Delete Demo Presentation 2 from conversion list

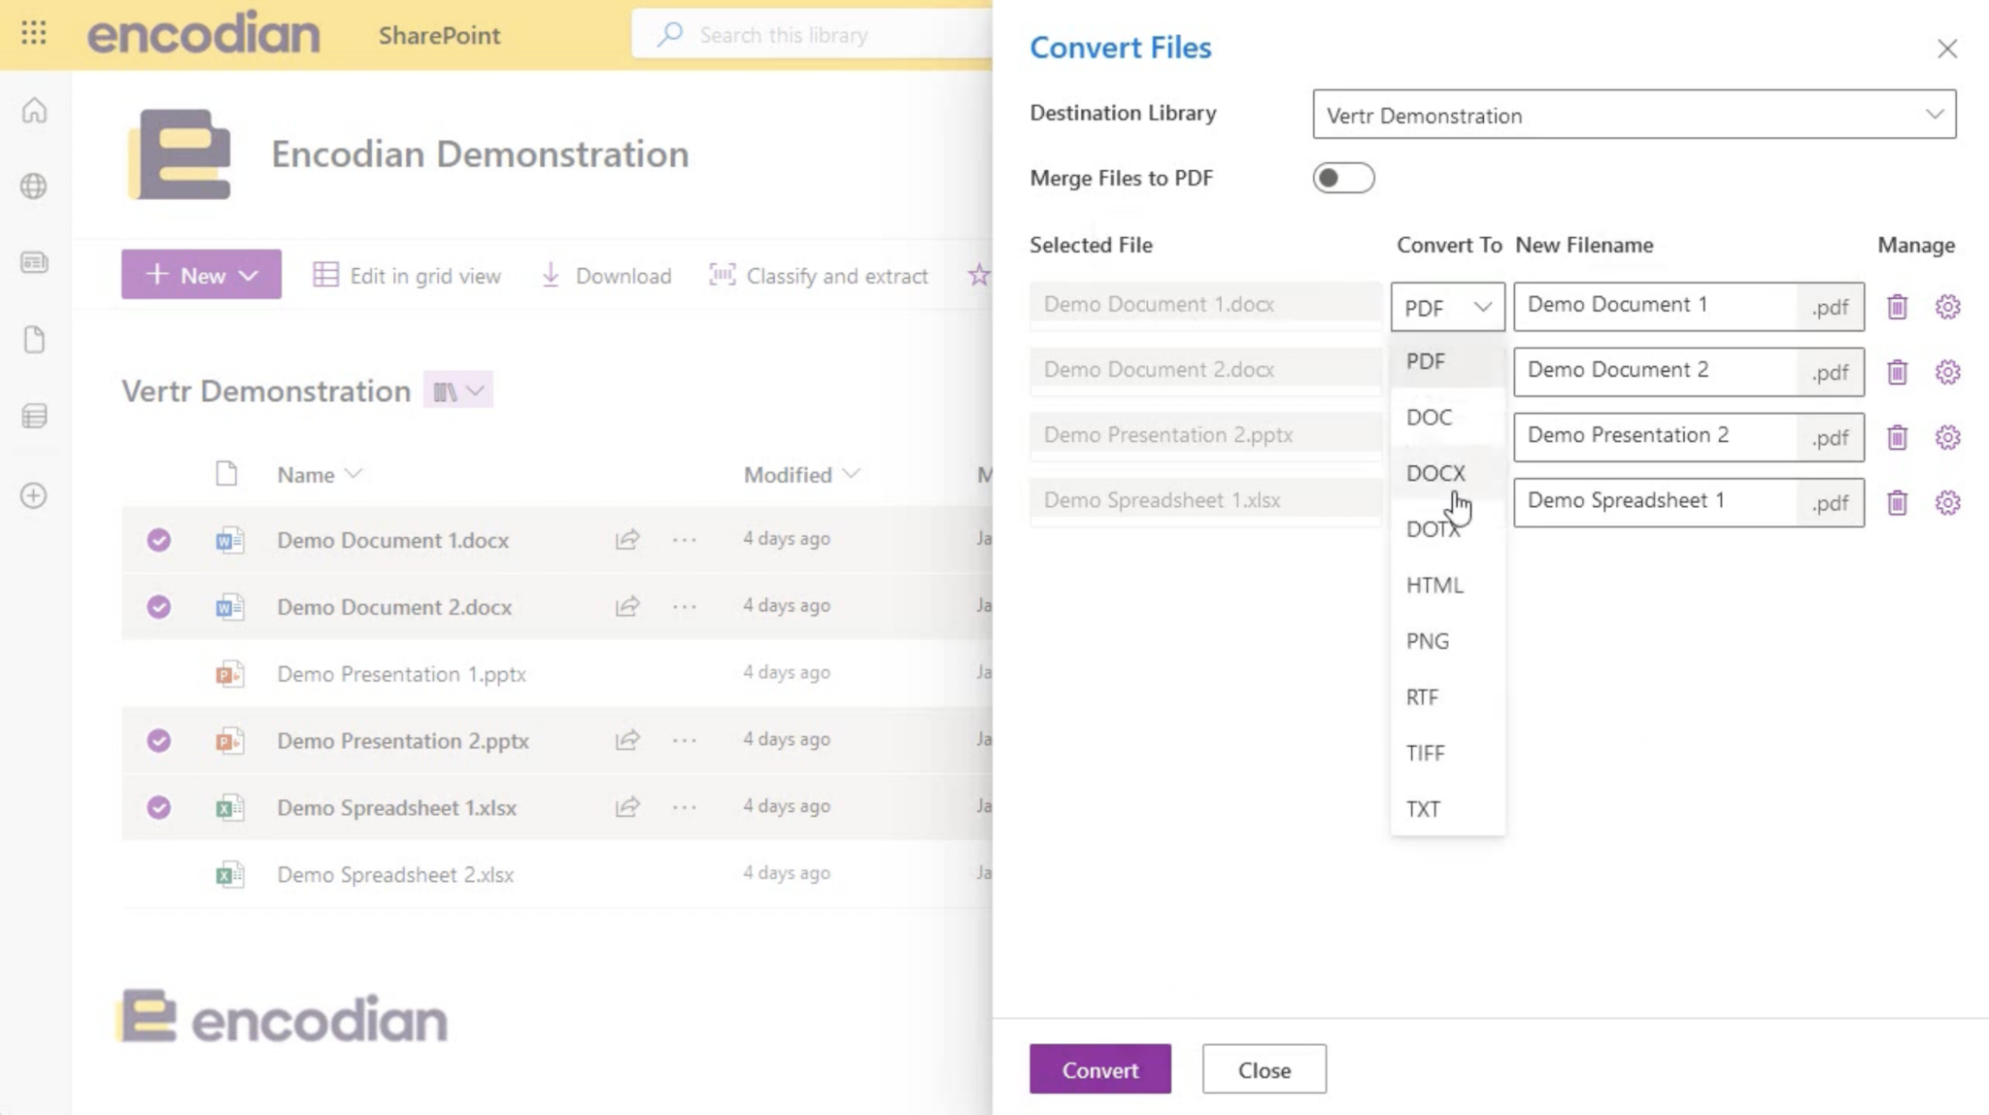pyautogui.click(x=1897, y=437)
